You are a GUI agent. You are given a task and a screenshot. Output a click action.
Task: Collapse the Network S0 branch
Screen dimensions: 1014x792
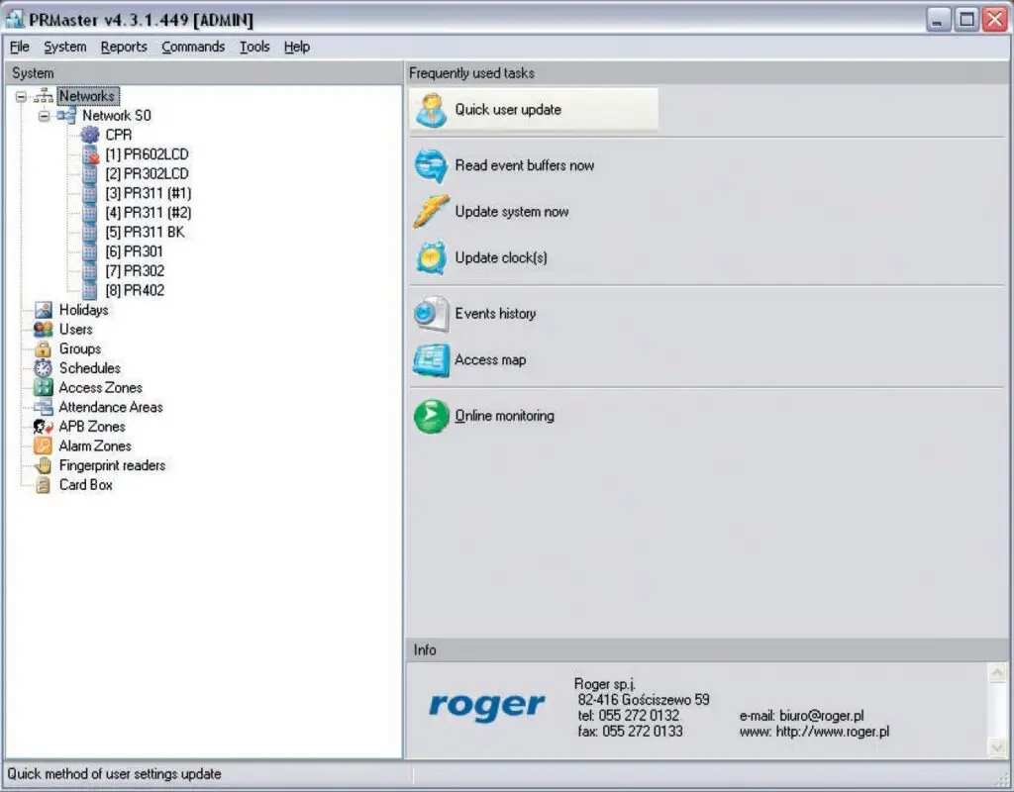(44, 116)
